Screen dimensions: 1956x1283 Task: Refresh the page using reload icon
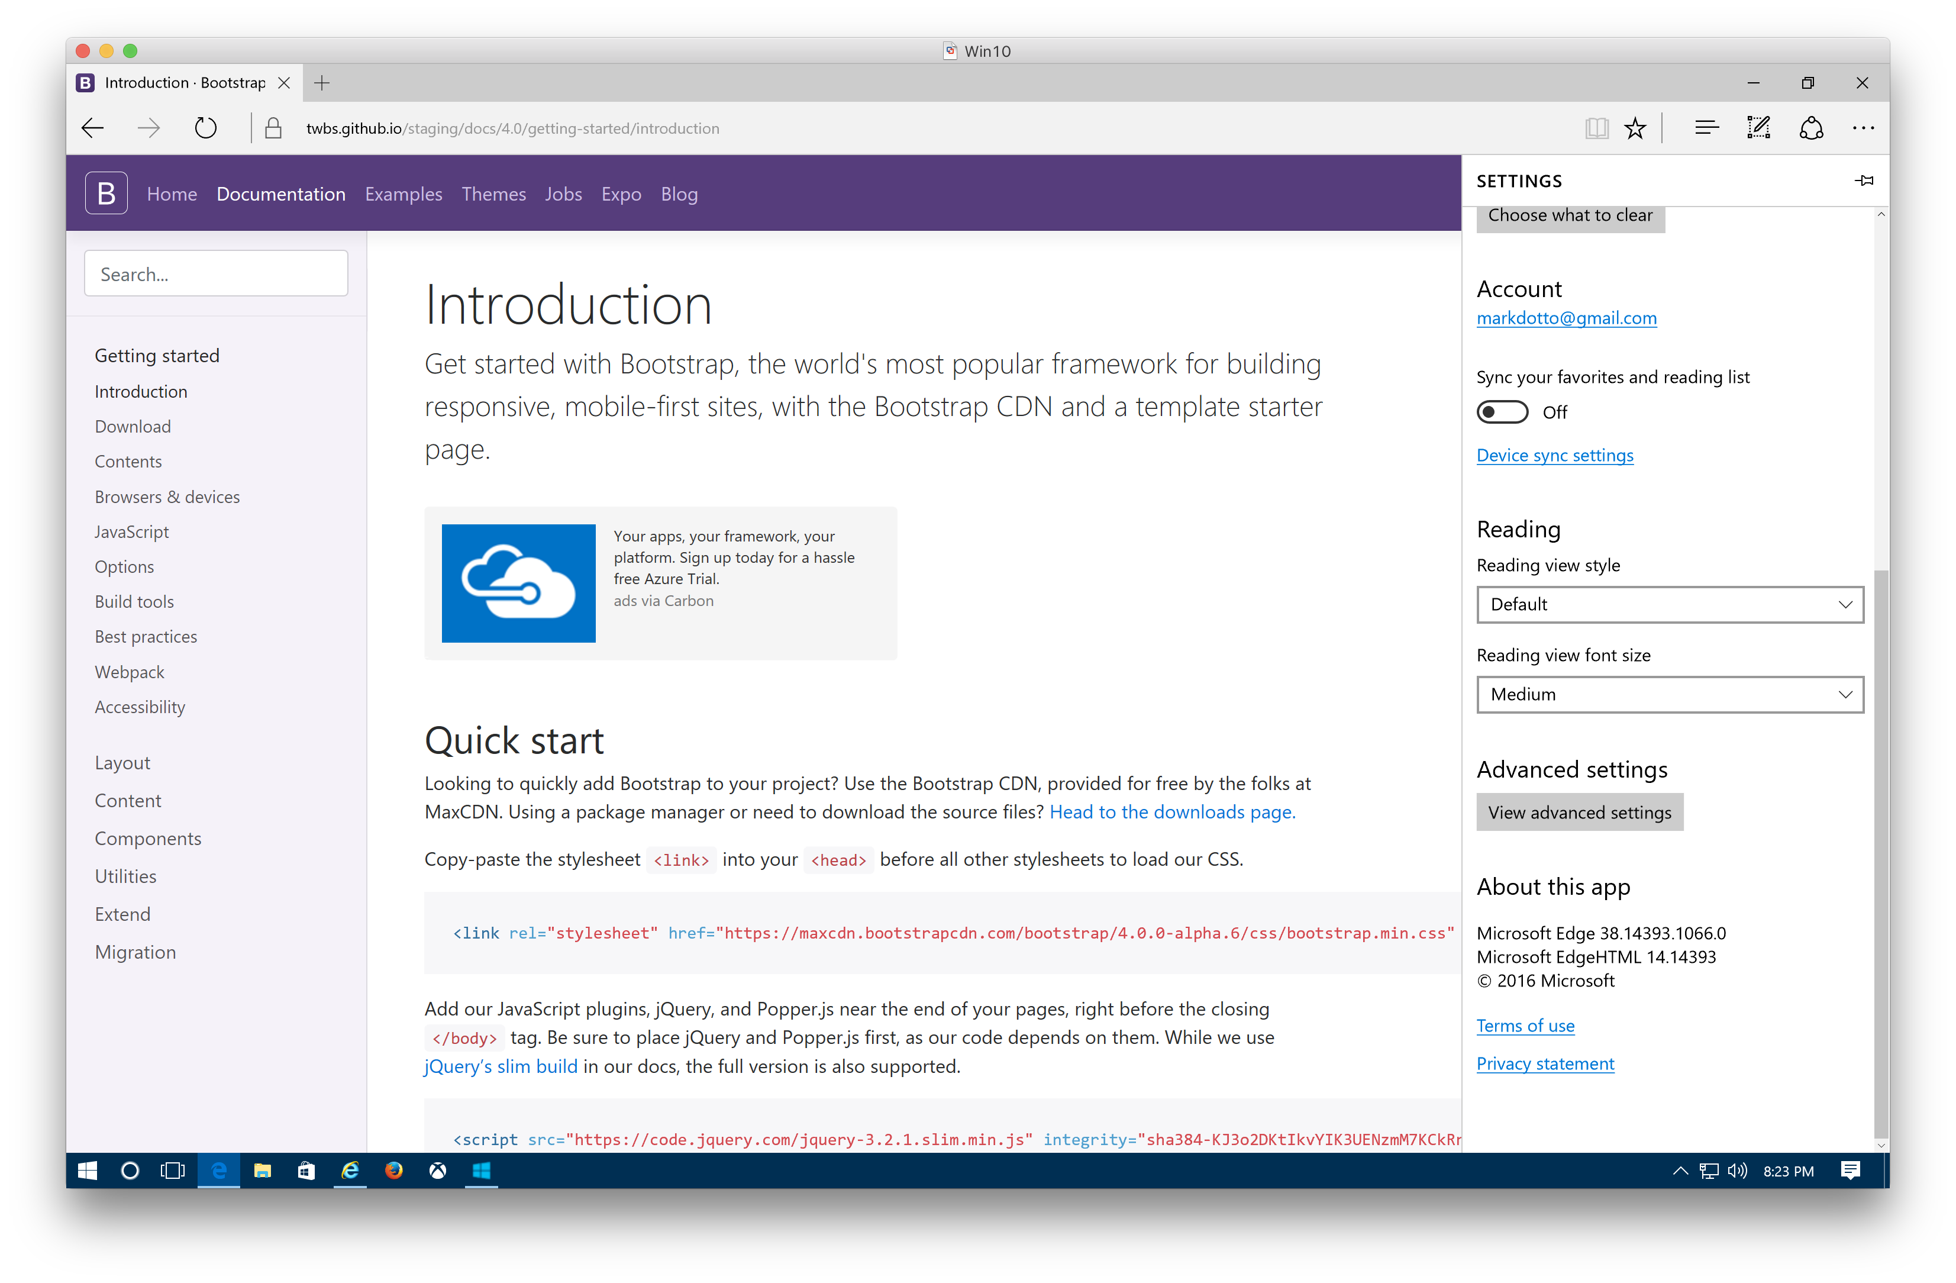coord(205,128)
